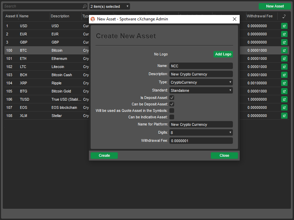Open details icon for BTG row

284,91
